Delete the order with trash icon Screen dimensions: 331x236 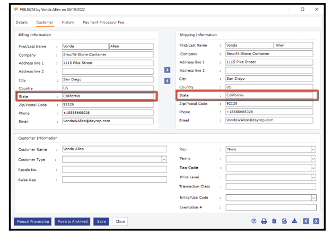point(274,221)
